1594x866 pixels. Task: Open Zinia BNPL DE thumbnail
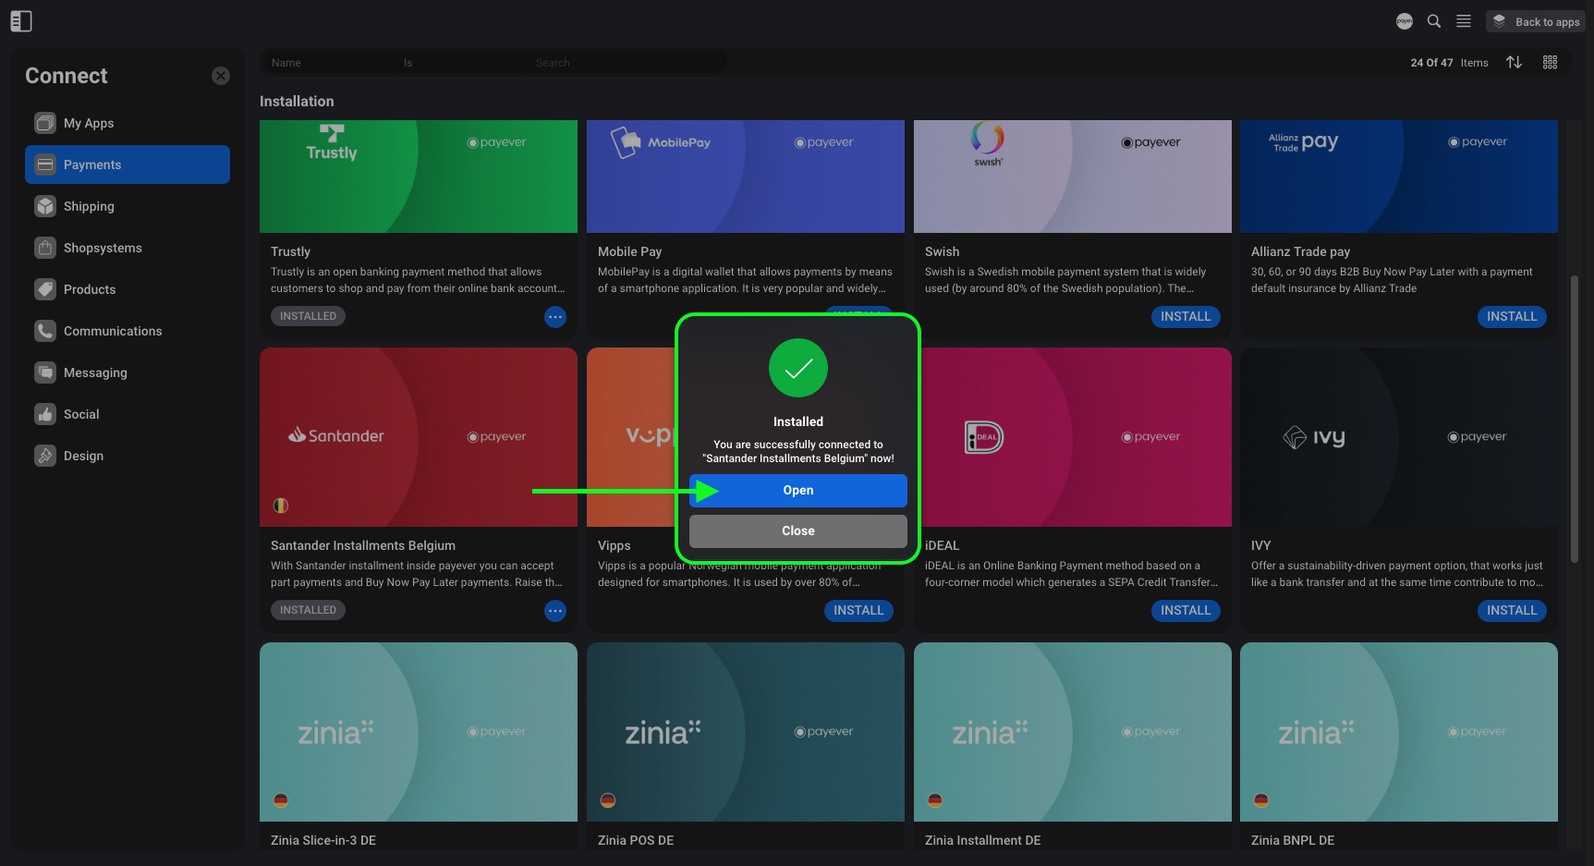coord(1399,732)
